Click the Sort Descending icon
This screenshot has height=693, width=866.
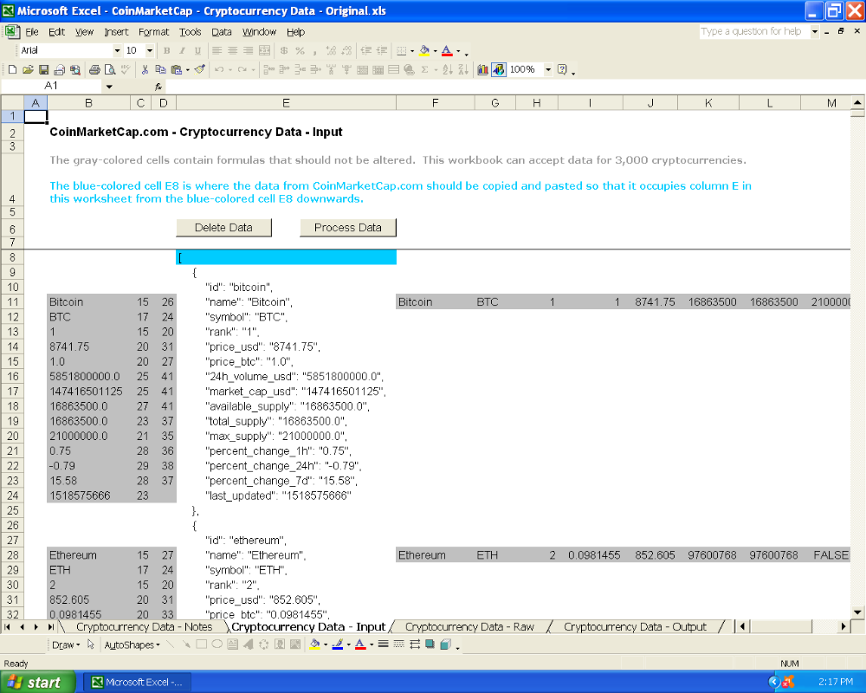[x=463, y=69]
